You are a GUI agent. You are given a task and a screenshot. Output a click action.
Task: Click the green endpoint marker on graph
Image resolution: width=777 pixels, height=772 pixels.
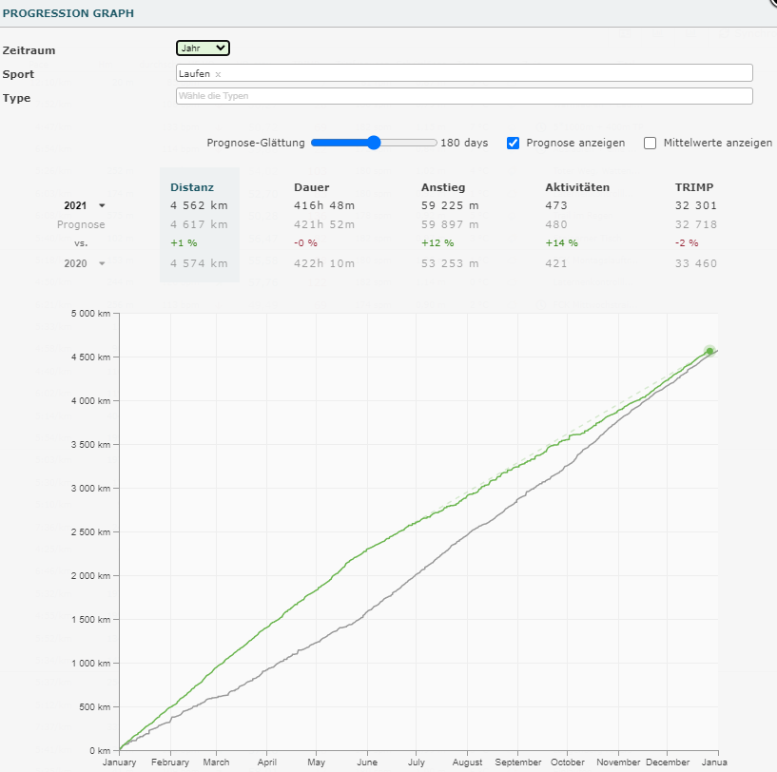(x=709, y=351)
